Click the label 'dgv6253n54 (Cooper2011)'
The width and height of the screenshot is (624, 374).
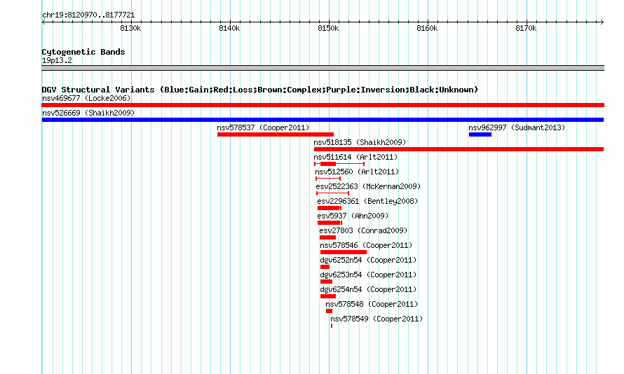tap(368, 275)
